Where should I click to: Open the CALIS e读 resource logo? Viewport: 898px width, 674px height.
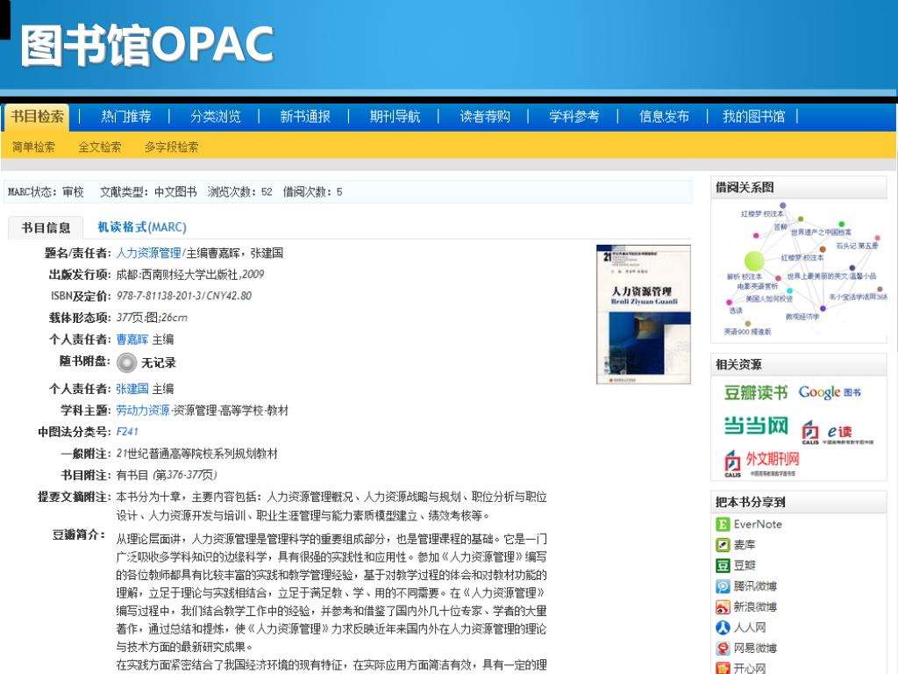tap(837, 433)
